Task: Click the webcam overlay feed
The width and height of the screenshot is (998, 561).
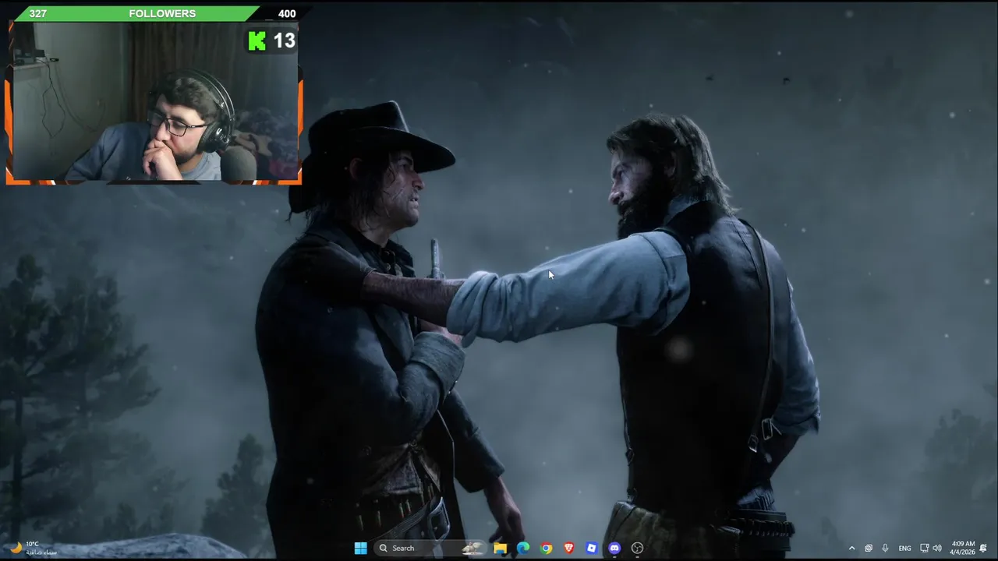Action: coord(154,103)
